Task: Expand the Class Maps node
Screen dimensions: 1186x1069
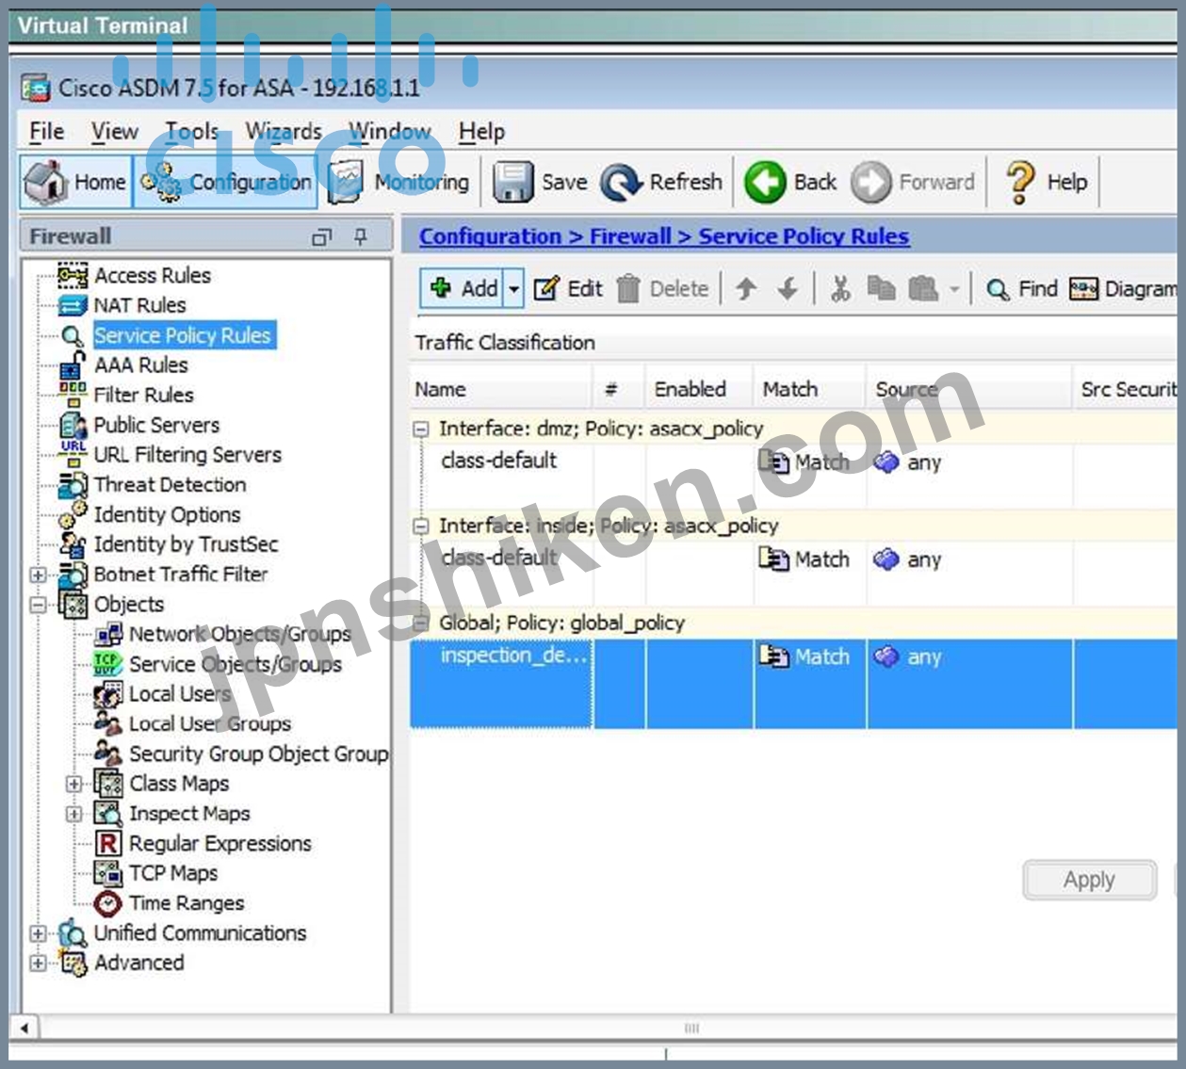Action: point(73,784)
